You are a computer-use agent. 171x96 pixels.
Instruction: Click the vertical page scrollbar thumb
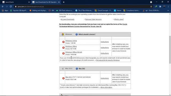[170, 50]
